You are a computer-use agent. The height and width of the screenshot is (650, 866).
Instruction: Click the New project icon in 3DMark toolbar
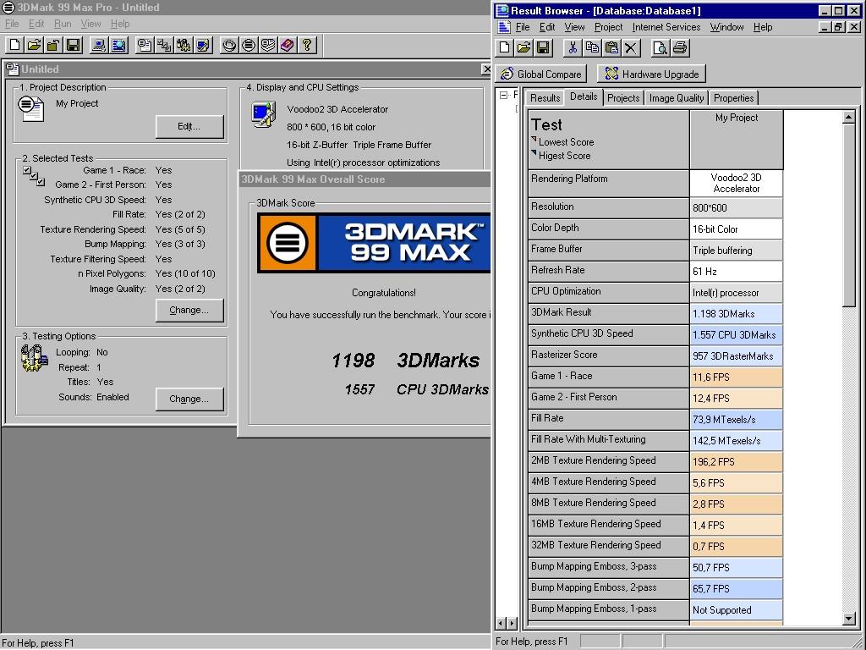[x=15, y=45]
